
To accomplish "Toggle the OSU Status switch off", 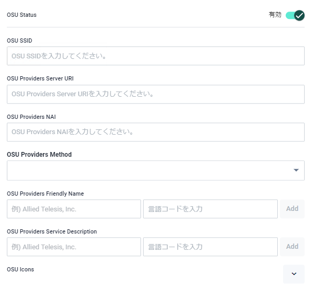I will tap(295, 15).
